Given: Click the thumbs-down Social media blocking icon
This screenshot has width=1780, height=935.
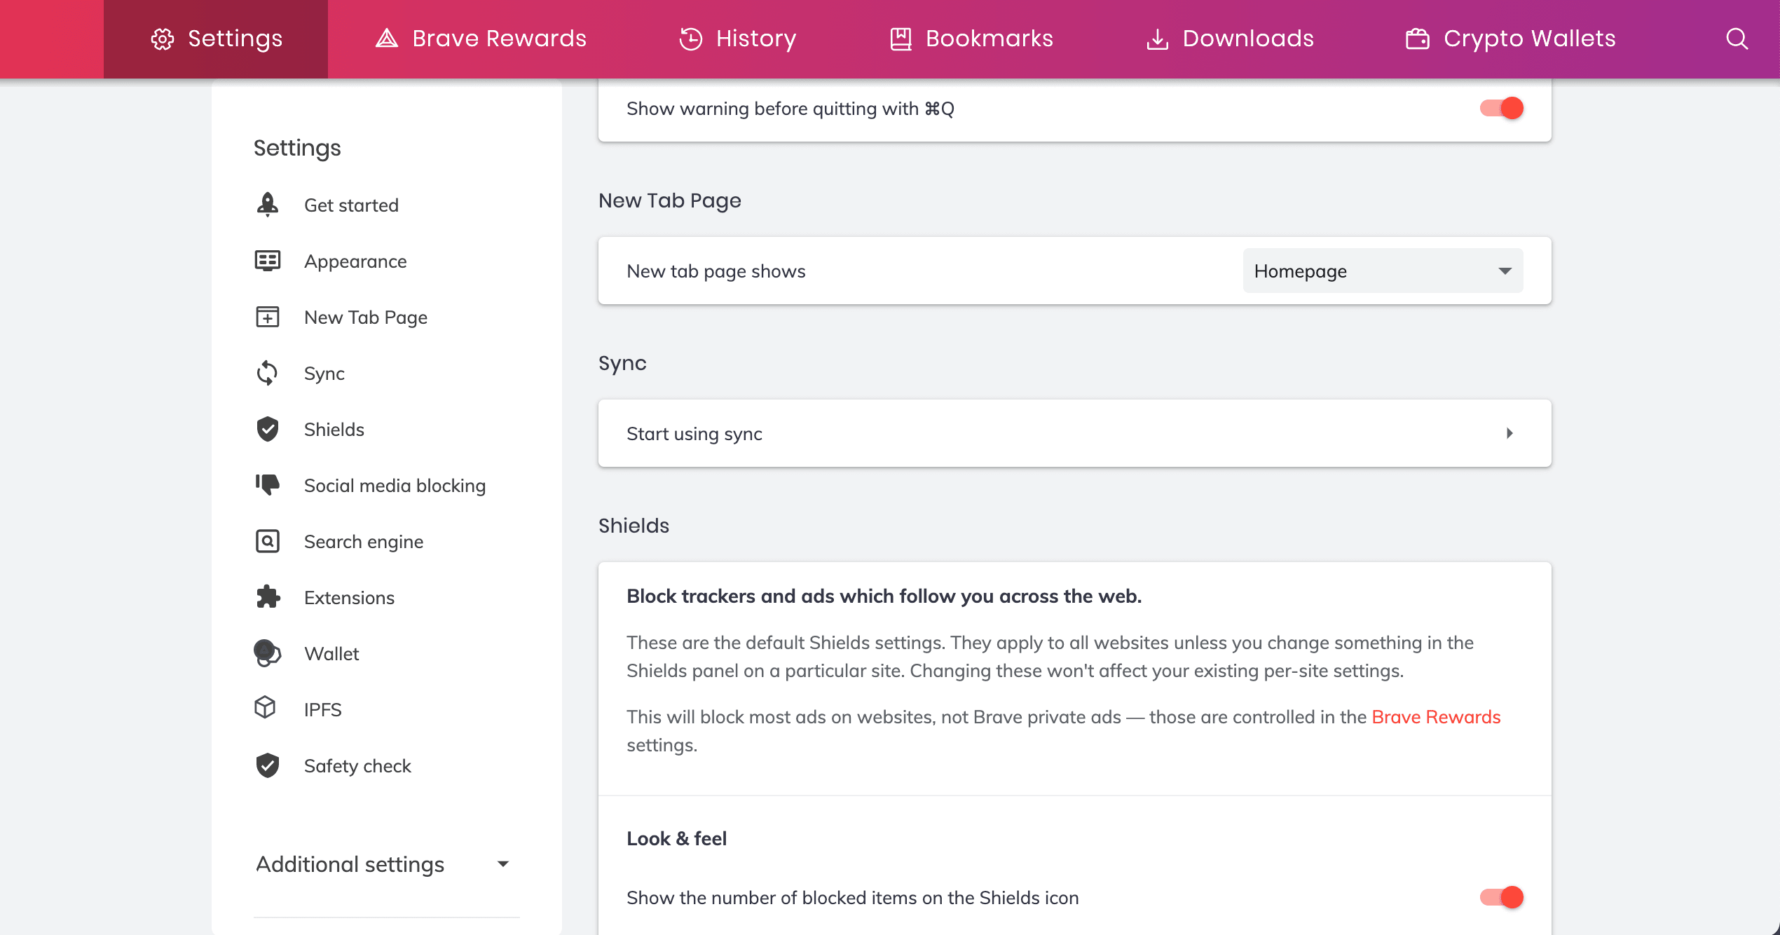Looking at the screenshot, I should (267, 484).
